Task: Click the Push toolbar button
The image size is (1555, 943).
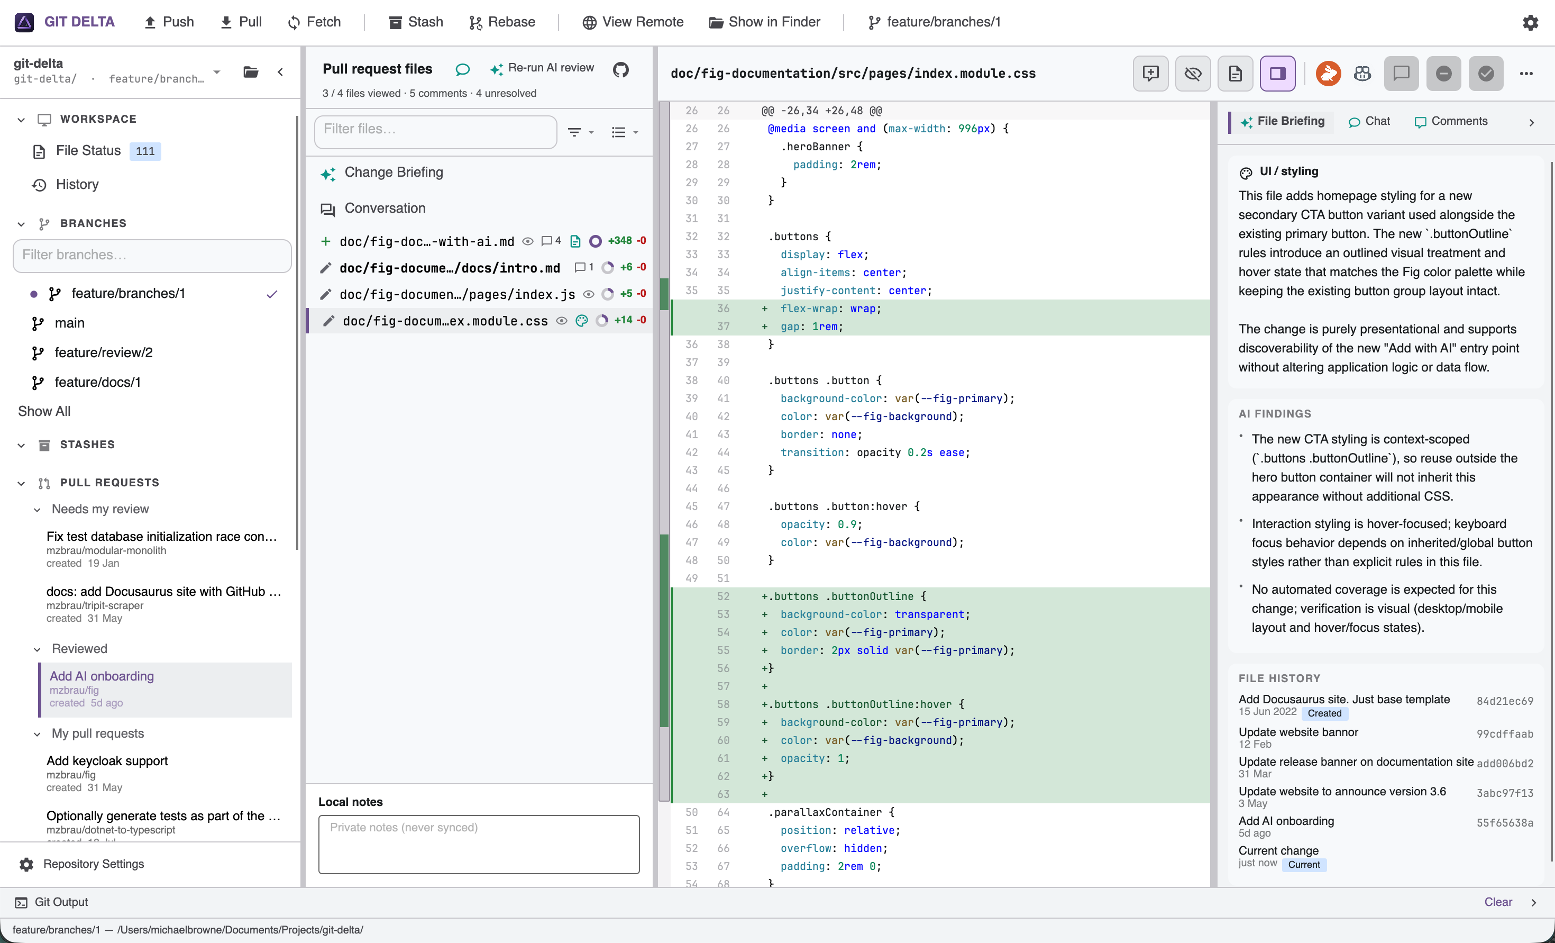Action: 169,22
